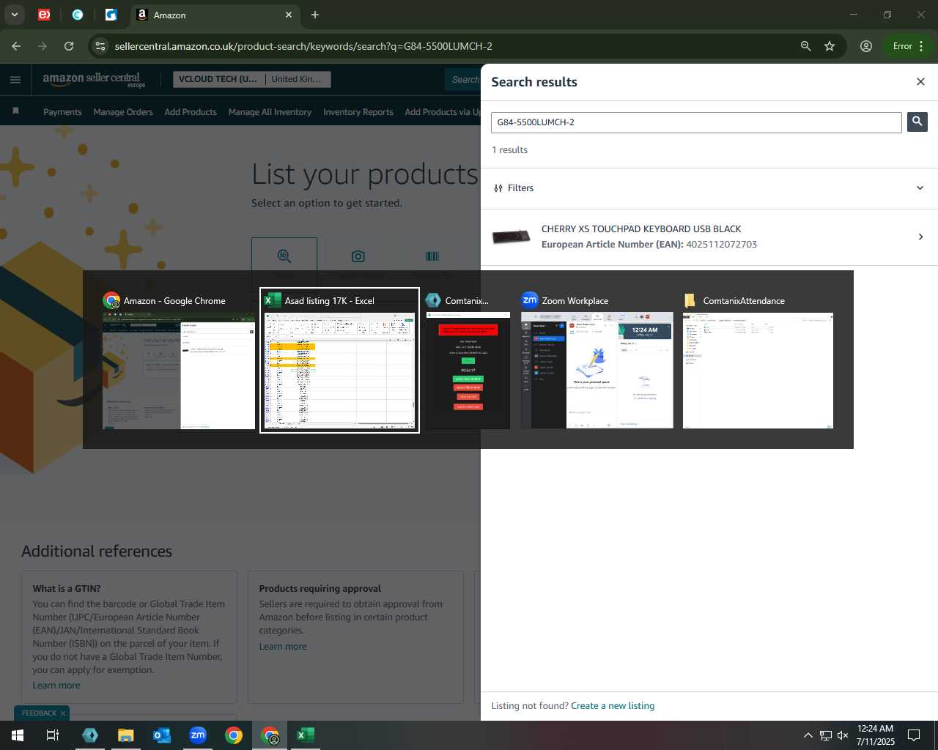Screen dimensions: 938x750
Task: Click the Chrome Error update button
Action: coord(908,46)
